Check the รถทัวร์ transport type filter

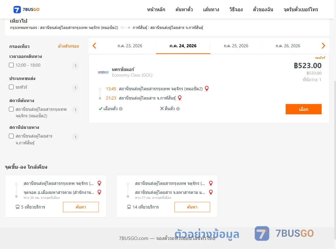tap(12, 87)
